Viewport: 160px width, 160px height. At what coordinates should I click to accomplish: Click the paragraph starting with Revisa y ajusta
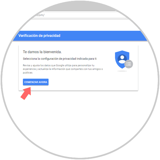pos(63,69)
